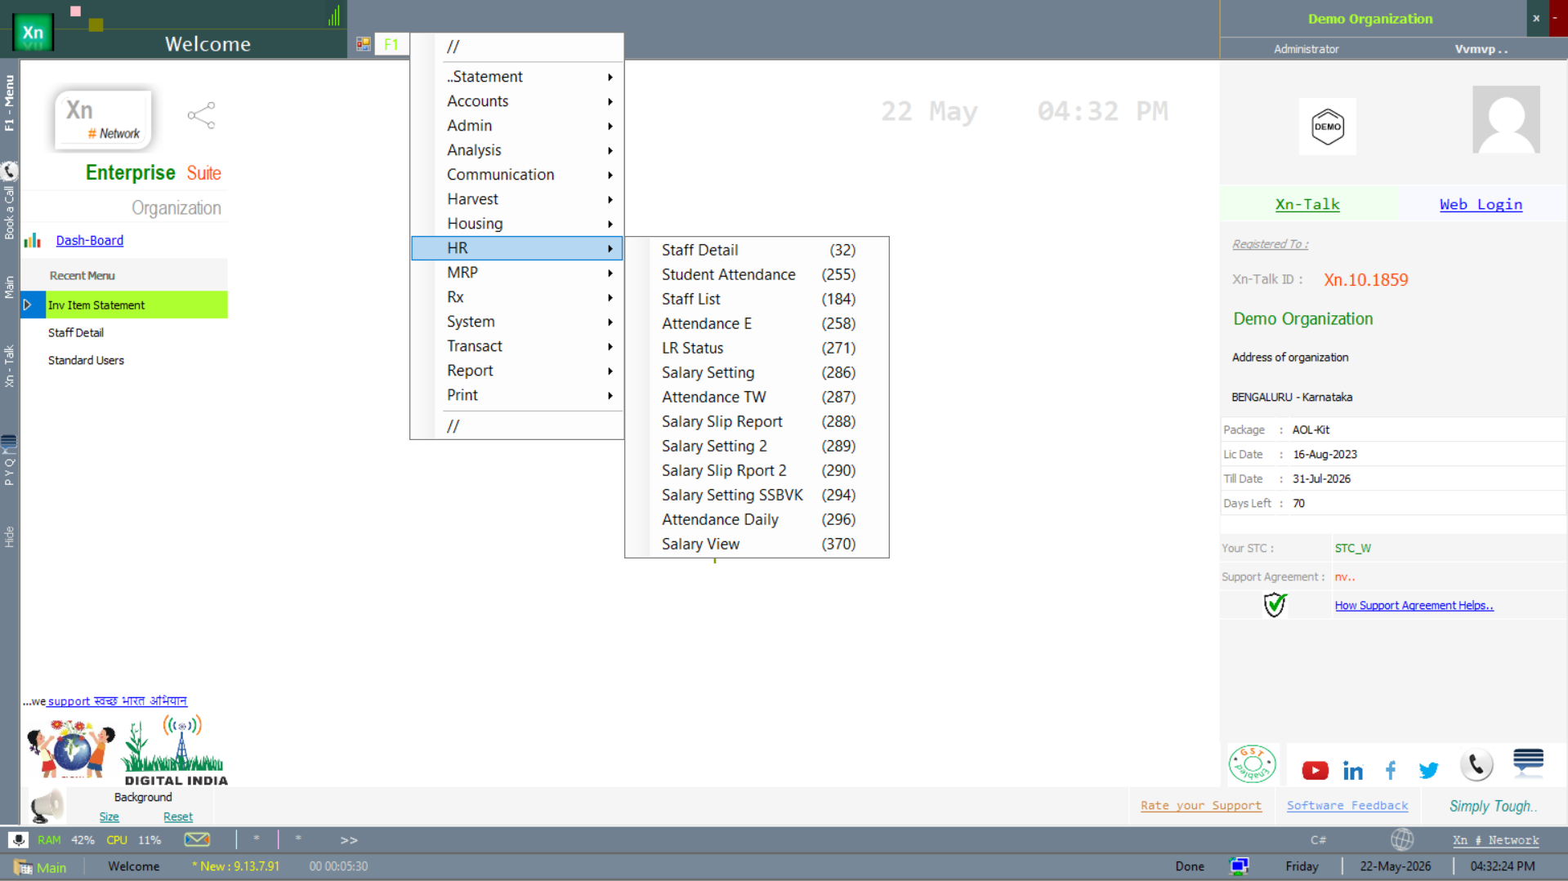Click the Xn # Network status bar link
The width and height of the screenshot is (1568, 881).
(x=1495, y=839)
